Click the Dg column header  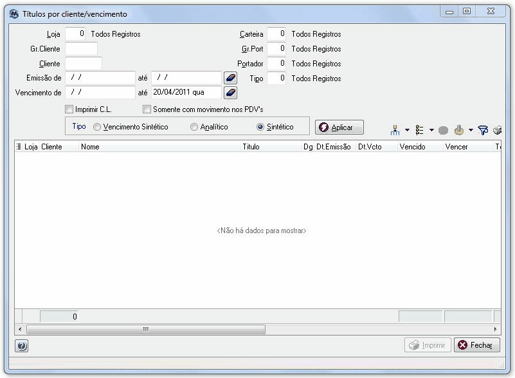308,147
